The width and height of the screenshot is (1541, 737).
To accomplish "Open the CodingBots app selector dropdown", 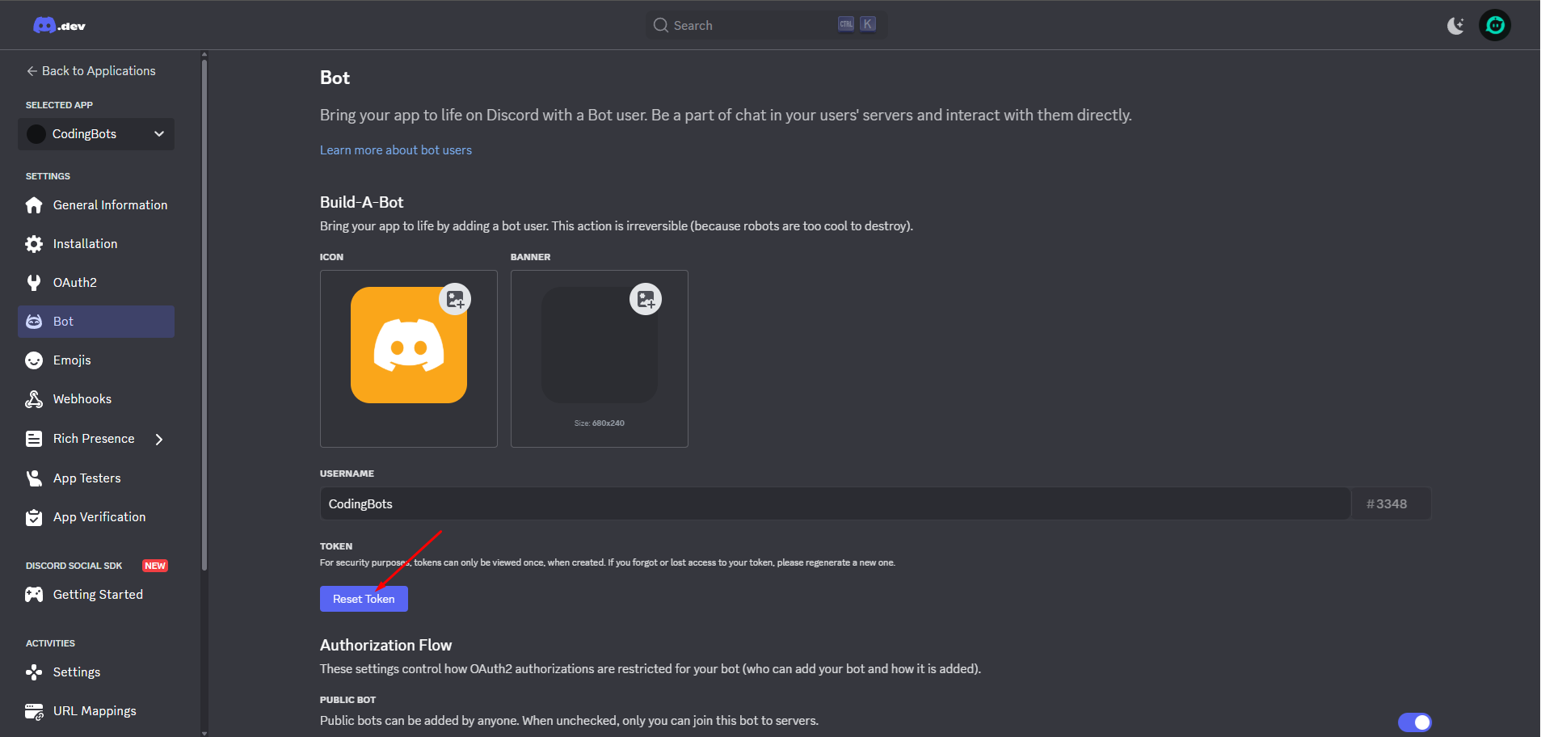I will (x=96, y=134).
